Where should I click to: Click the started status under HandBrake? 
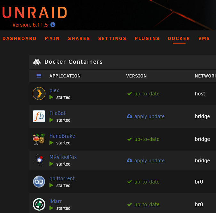[63, 143]
